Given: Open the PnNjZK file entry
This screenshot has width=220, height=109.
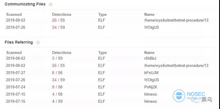Looking at the screenshot, I should click(151, 87).
